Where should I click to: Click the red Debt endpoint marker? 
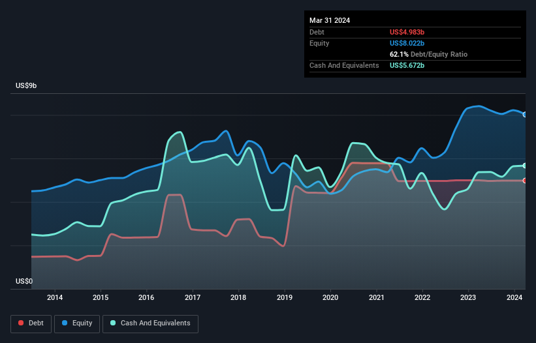tap(525, 181)
